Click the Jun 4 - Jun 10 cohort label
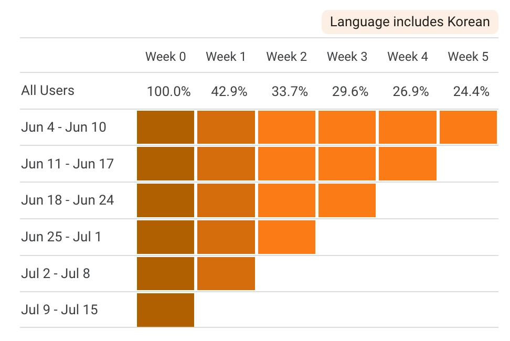Viewport: 510px width, 341px height. (63, 127)
